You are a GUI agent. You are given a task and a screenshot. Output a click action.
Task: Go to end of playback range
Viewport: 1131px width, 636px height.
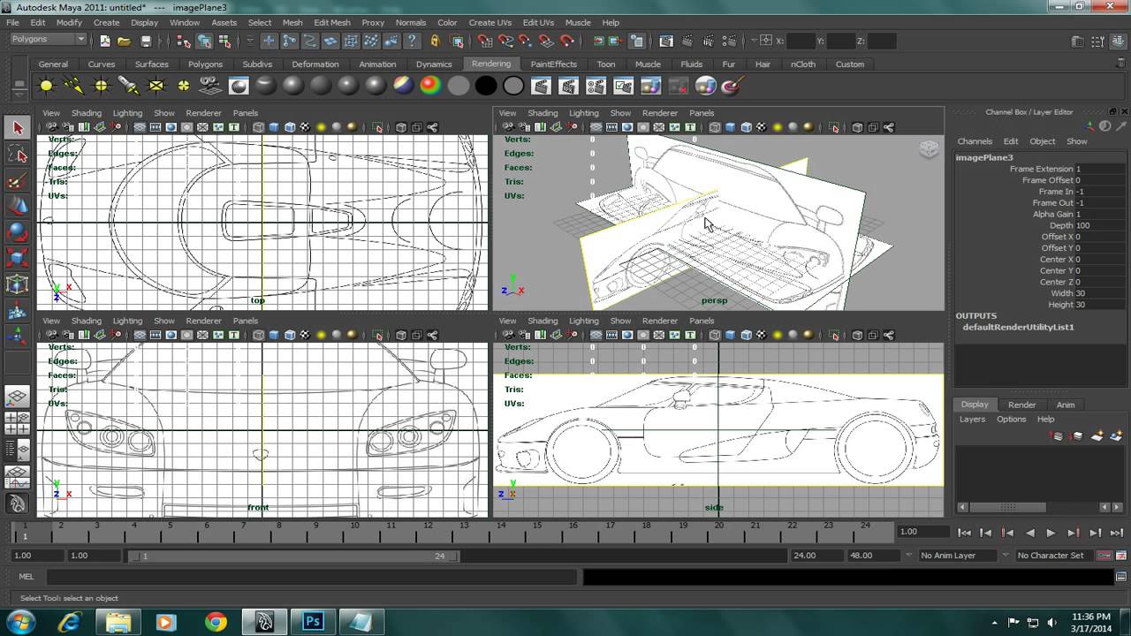click(x=1118, y=533)
